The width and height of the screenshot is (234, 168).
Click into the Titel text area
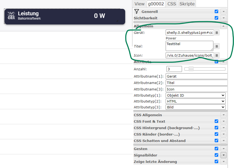[189, 46]
